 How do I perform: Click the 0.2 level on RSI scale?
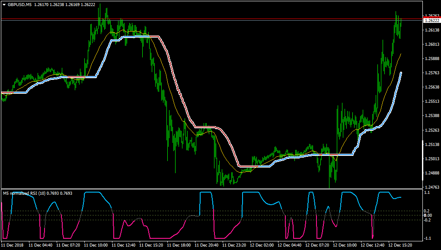pyautogui.click(x=427, y=211)
